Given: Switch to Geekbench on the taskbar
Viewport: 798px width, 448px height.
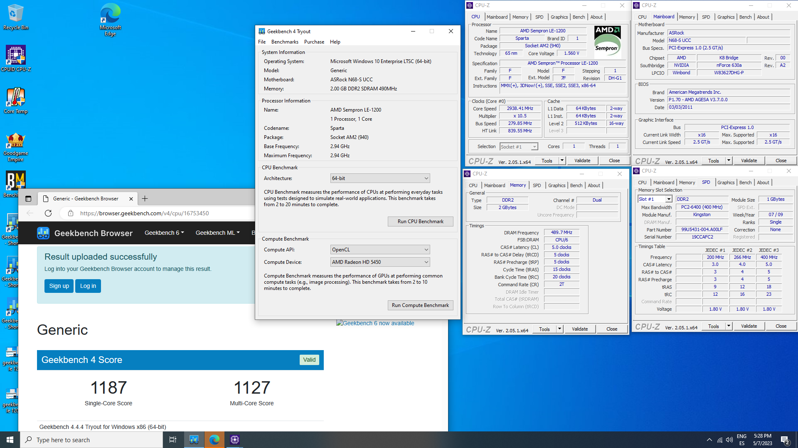Looking at the screenshot, I should click(194, 440).
